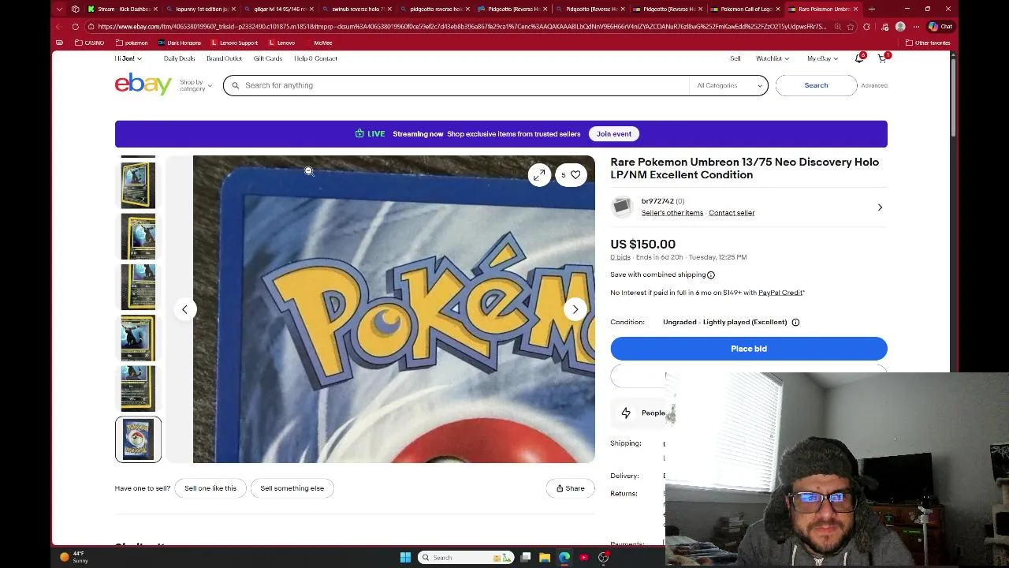Open the eBay logo home link
This screenshot has height=568, width=1009.
click(x=143, y=84)
